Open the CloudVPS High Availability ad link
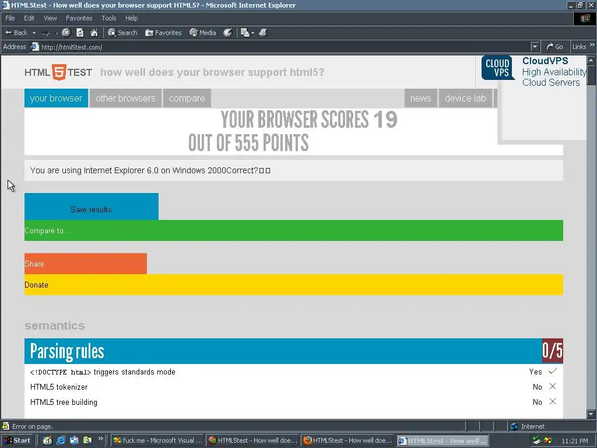The image size is (597, 448). (x=554, y=72)
